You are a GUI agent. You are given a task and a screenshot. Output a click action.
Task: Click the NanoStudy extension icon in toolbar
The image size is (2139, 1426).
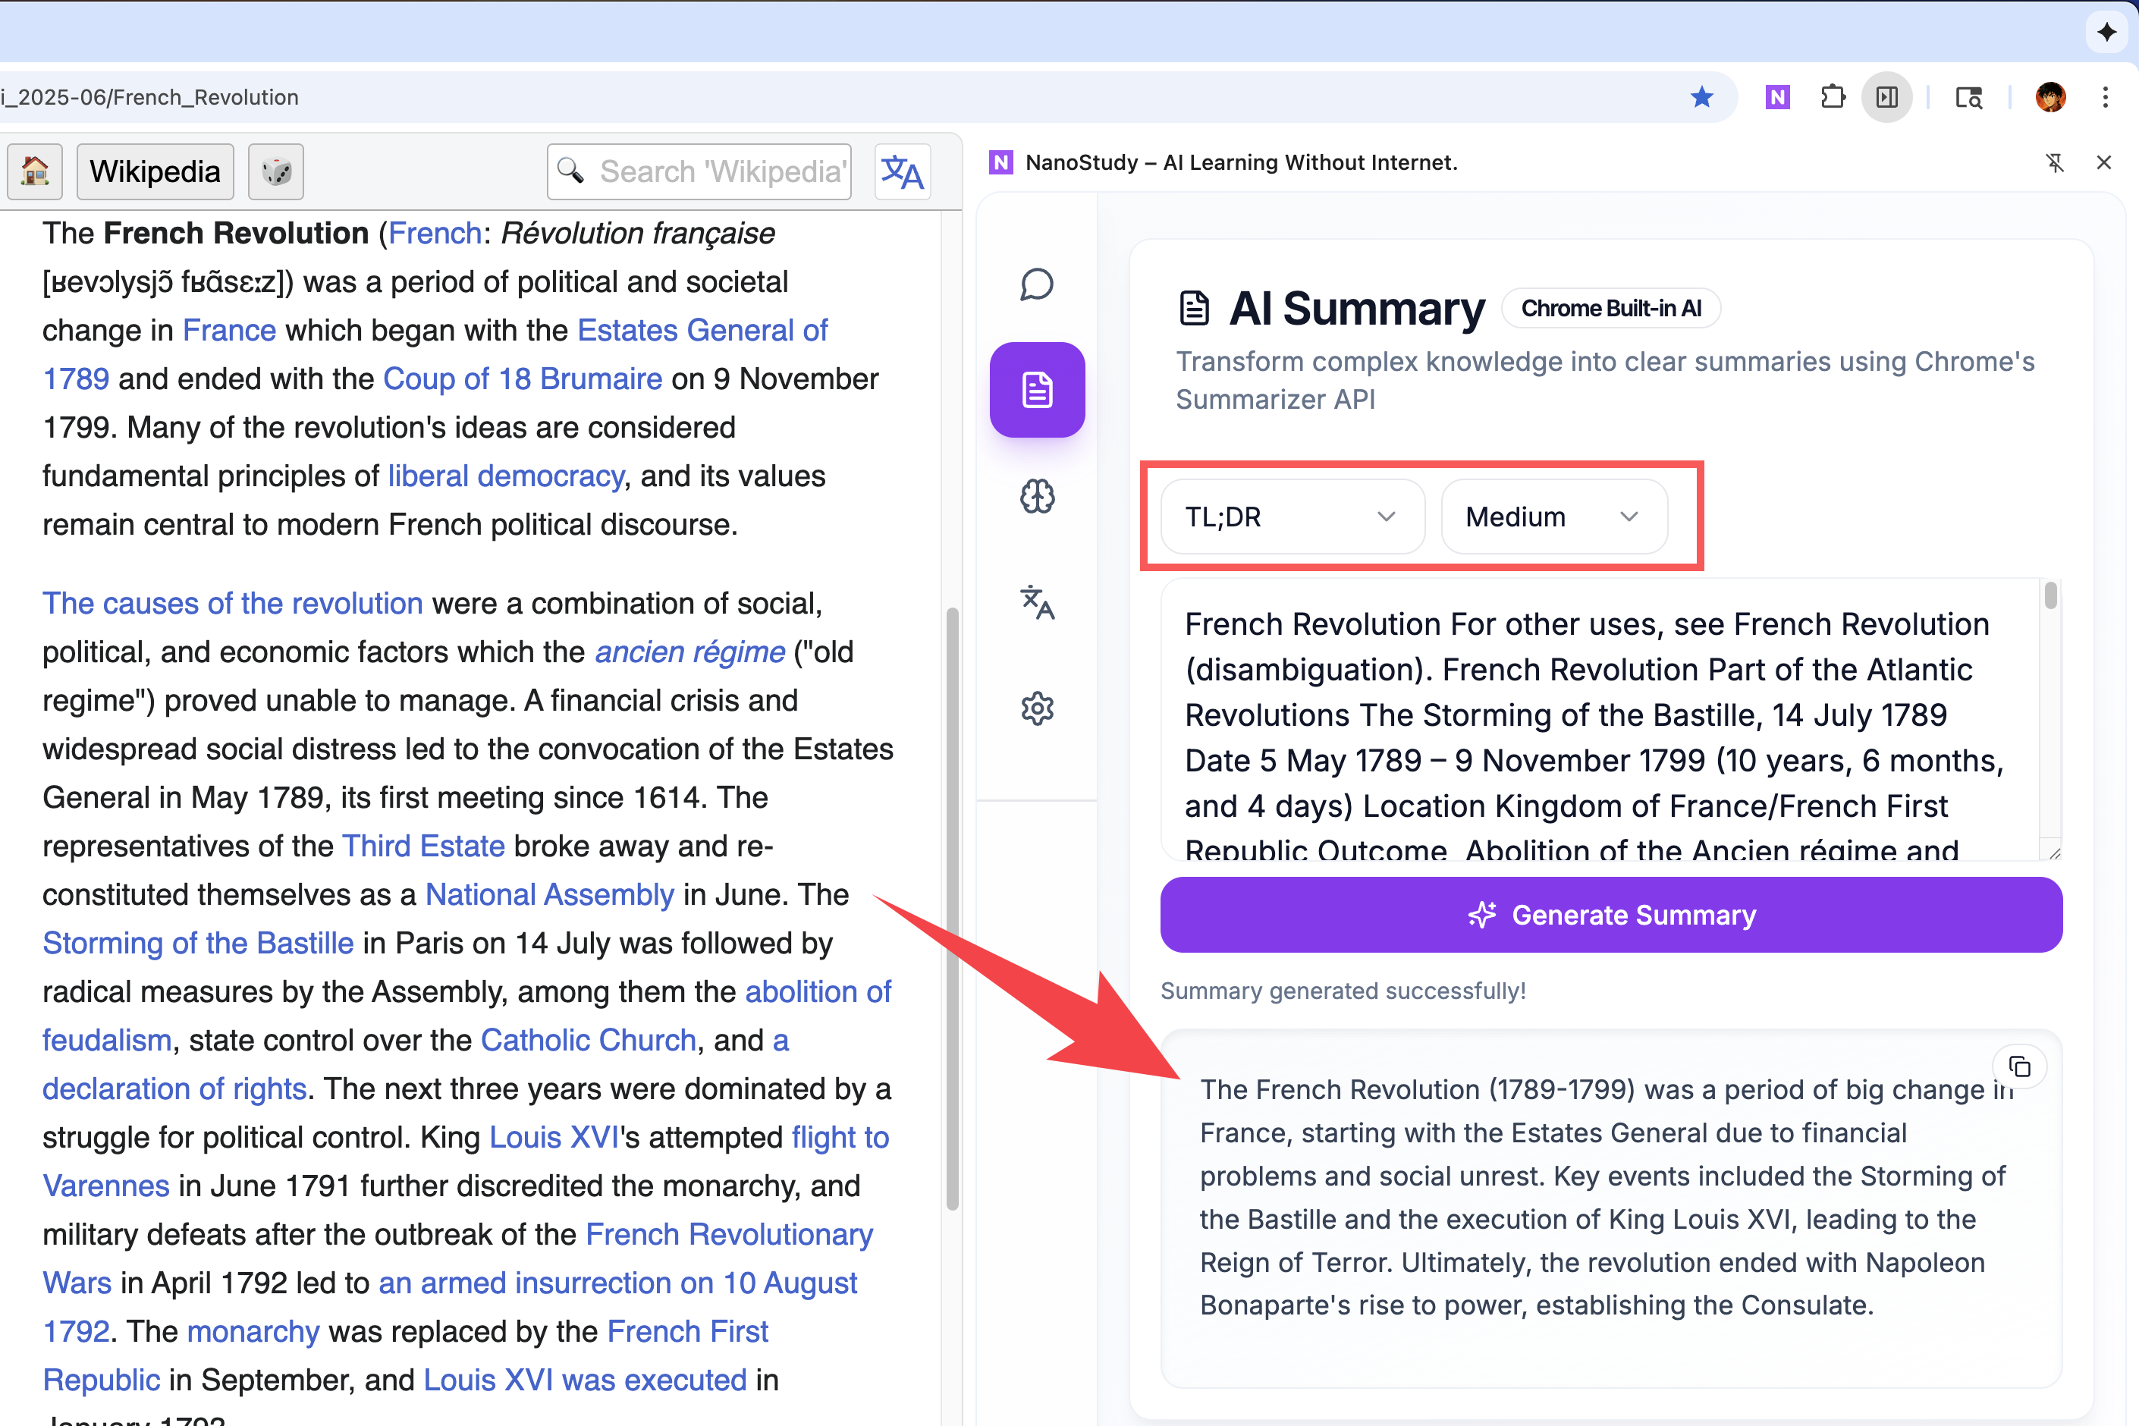point(1777,97)
